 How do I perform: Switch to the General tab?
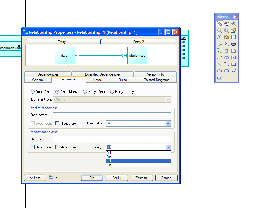(38, 80)
